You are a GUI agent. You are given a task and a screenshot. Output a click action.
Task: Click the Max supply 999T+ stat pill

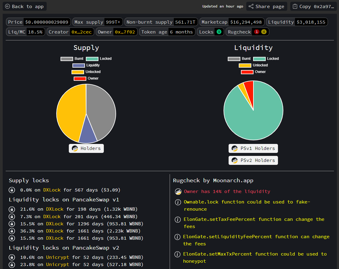coord(98,22)
